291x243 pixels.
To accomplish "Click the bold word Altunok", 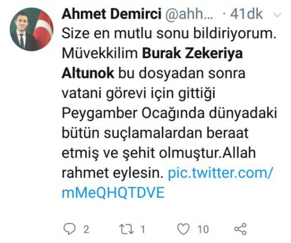I will click(88, 73).
